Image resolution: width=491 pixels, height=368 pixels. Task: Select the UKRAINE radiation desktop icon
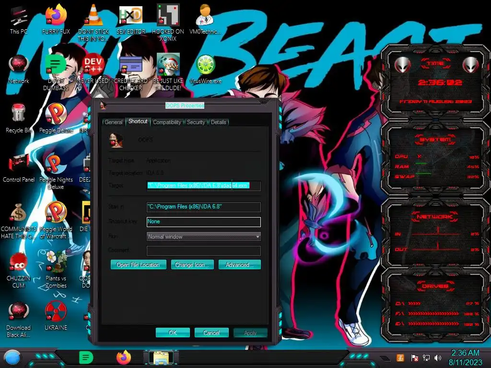point(56,316)
